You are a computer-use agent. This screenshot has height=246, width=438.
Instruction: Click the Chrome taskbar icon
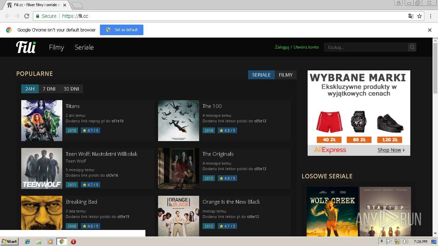[62, 242]
